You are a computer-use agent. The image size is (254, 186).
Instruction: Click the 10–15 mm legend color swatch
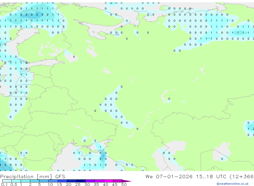point(53,181)
